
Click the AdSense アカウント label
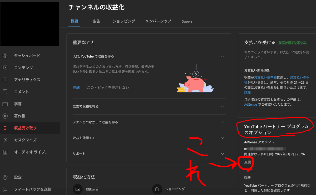(259, 142)
